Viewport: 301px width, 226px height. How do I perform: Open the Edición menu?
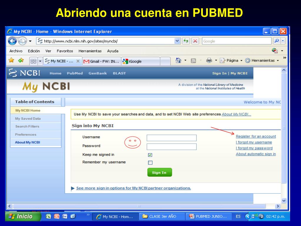click(x=34, y=51)
